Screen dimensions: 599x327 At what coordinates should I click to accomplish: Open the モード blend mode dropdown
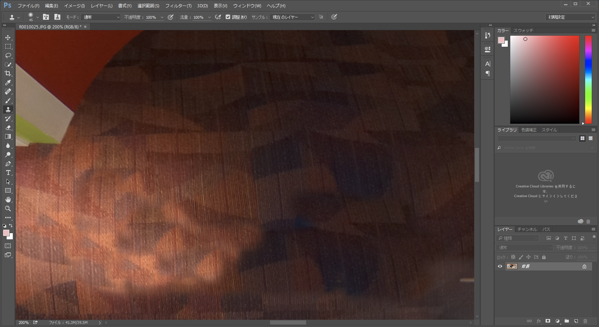point(101,17)
